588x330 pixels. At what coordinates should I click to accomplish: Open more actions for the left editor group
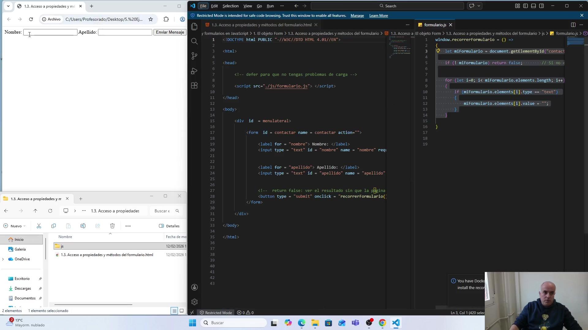pyautogui.click(x=407, y=25)
